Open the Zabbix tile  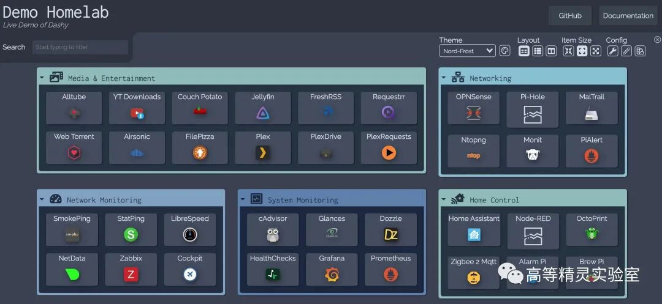131,270
